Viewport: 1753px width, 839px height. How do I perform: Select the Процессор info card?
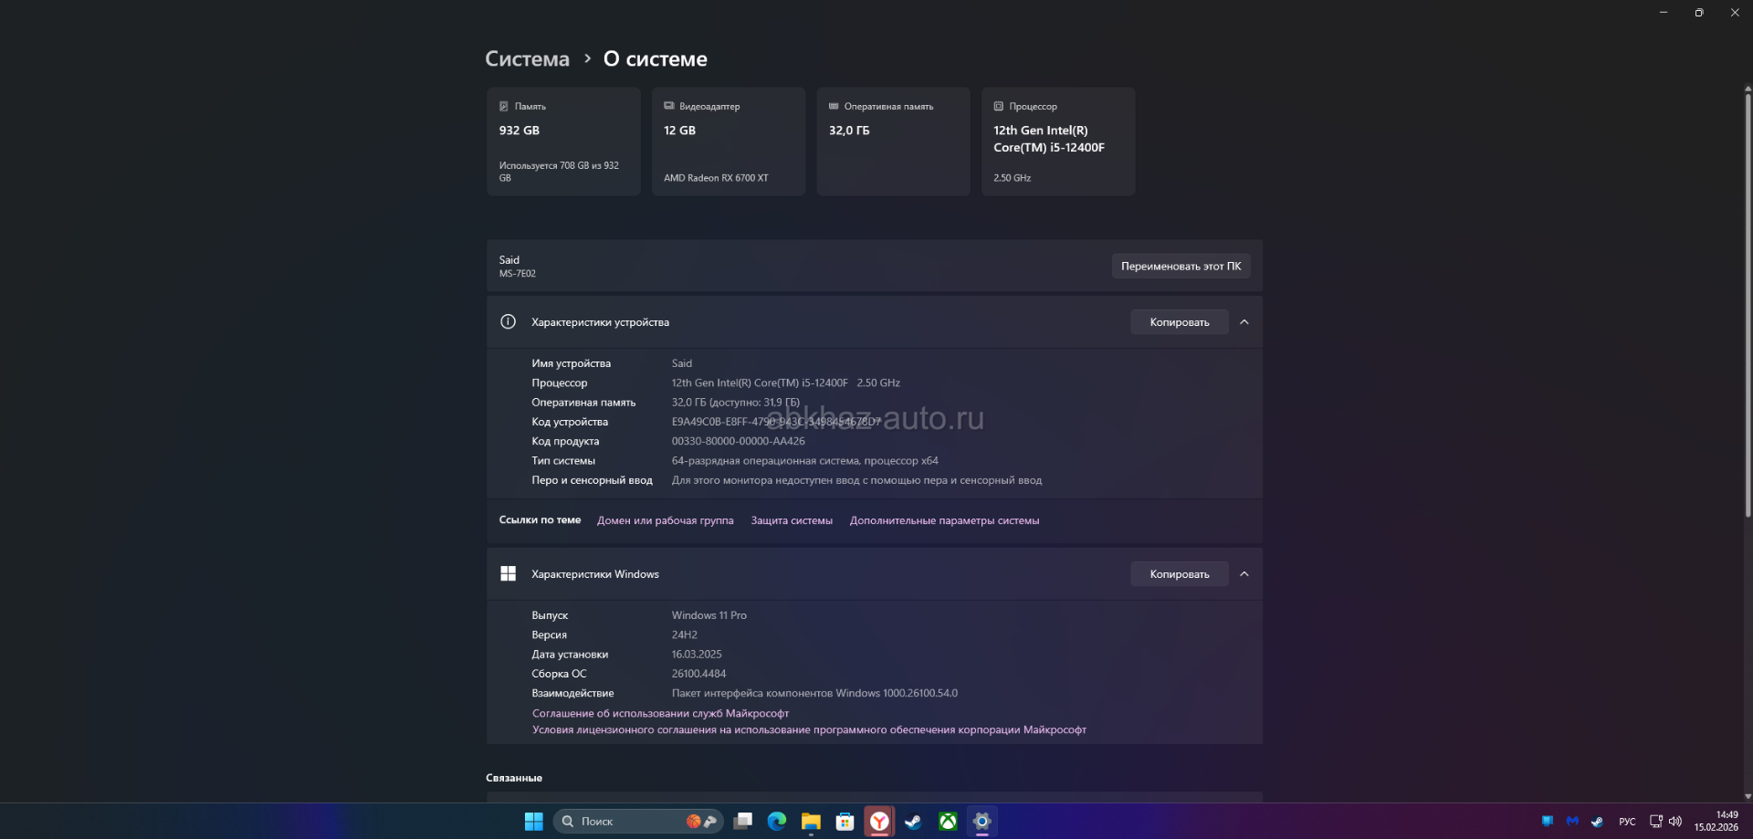1057,142
